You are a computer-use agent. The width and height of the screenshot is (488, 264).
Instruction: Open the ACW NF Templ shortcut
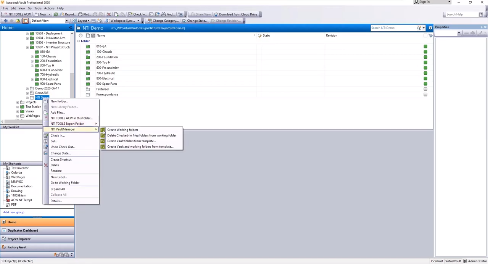tap(21, 200)
